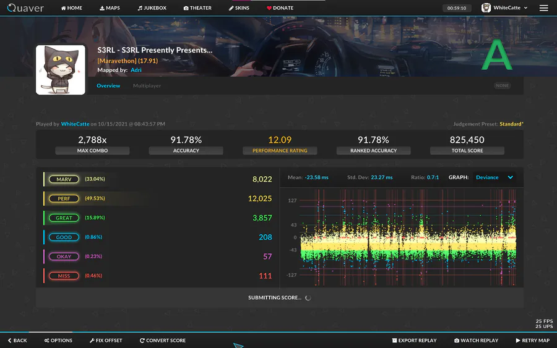The width and height of the screenshot is (557, 348).
Task: Open the Deviance graph dropdown
Action: (494, 177)
